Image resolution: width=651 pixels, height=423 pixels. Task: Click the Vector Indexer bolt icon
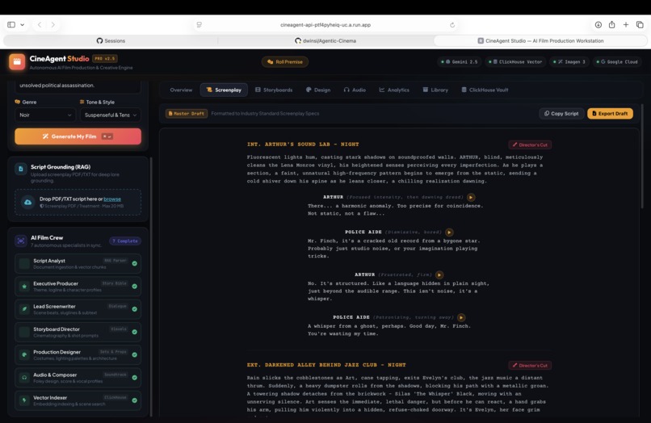tap(24, 400)
